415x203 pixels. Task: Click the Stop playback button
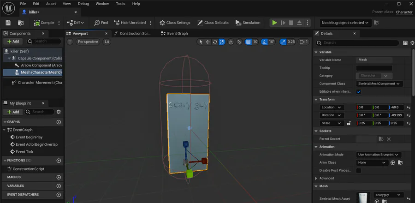(x=291, y=23)
